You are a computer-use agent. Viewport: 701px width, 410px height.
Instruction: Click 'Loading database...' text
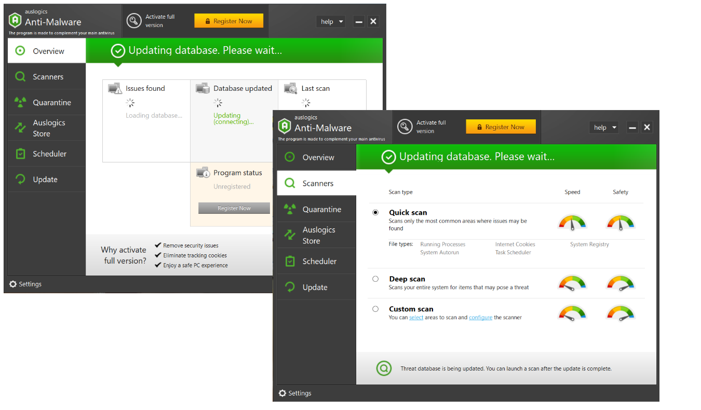click(154, 116)
